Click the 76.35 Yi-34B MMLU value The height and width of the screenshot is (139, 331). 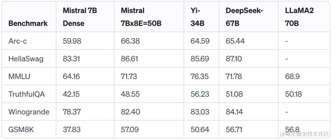(200, 76)
